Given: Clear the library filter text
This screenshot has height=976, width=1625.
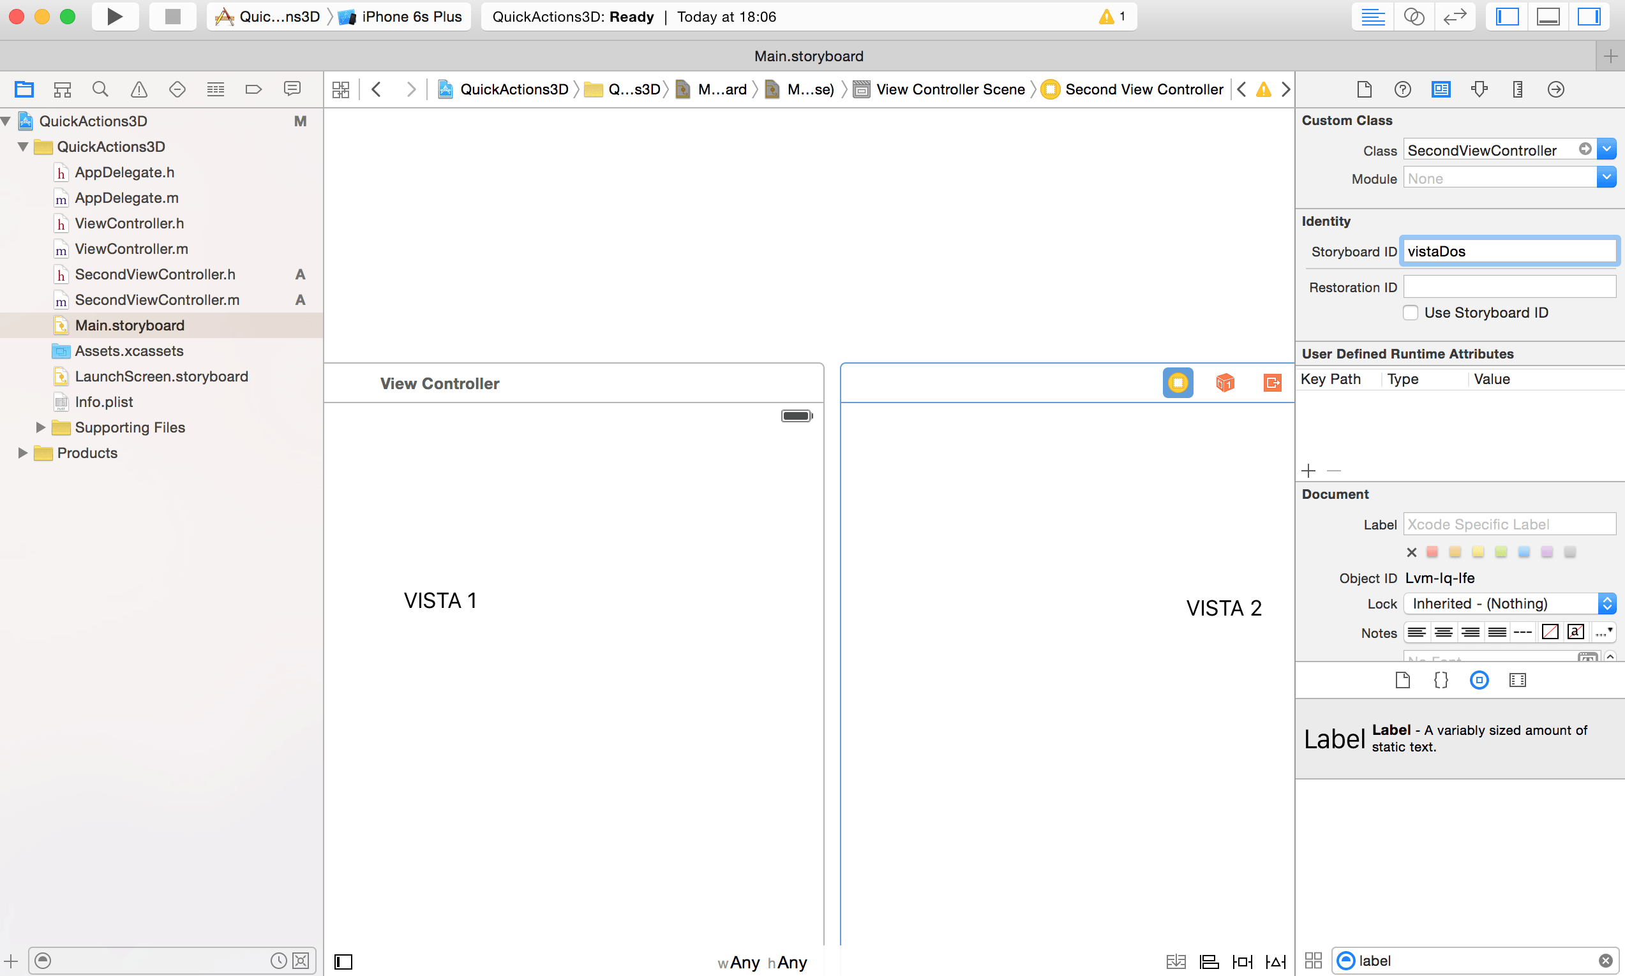Looking at the screenshot, I should tap(1605, 961).
